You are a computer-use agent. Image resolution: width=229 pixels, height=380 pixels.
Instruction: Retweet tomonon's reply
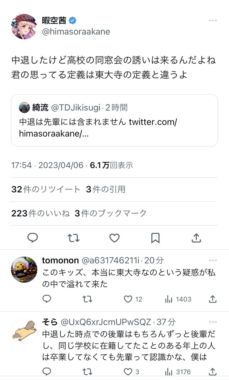(x=87, y=299)
